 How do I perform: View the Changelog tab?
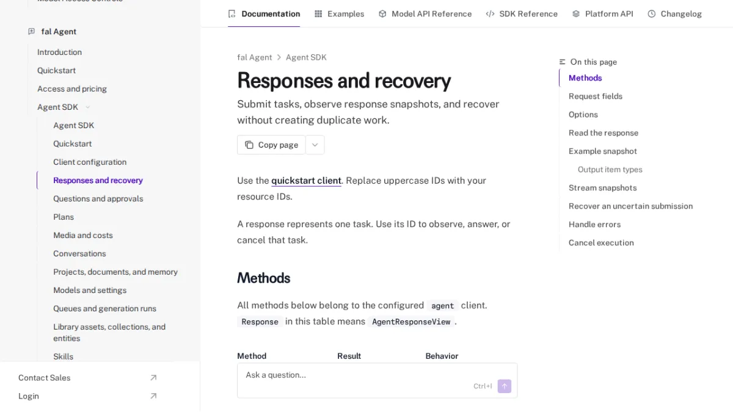click(674, 13)
